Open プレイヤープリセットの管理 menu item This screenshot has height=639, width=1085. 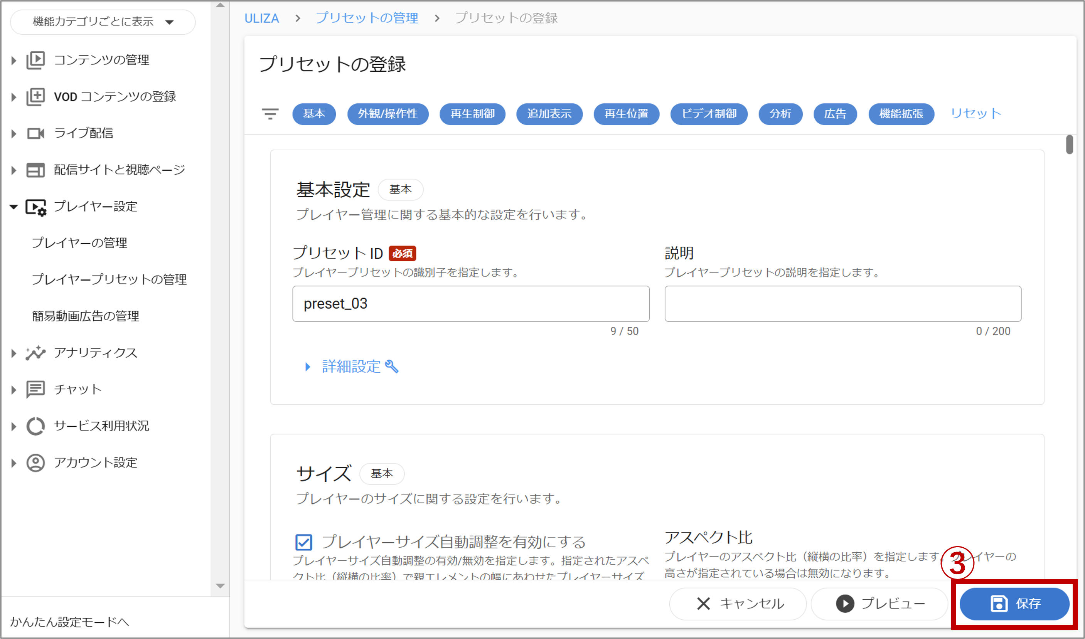tap(109, 279)
